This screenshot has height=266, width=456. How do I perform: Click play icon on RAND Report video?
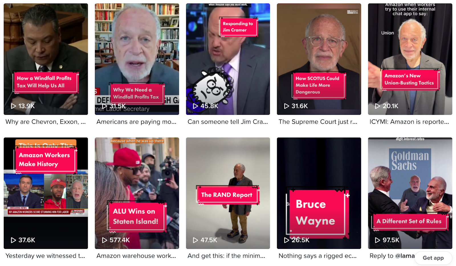click(x=196, y=240)
